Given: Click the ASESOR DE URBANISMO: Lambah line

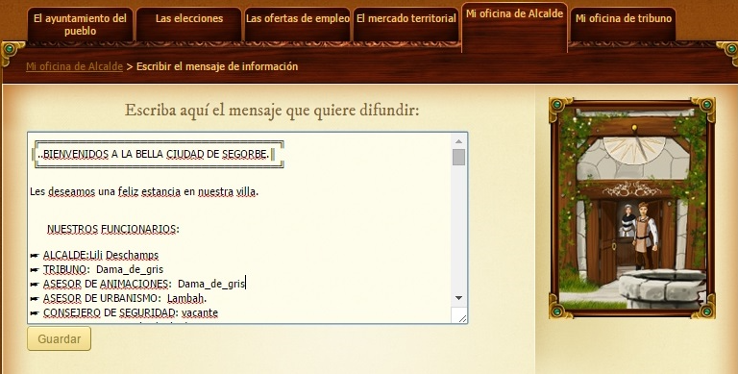Looking at the screenshot, I should click(118, 298).
